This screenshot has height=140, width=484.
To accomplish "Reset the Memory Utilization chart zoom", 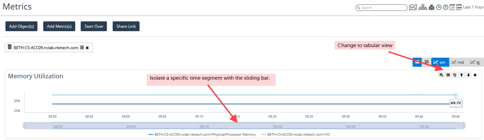I will [x=455, y=75].
